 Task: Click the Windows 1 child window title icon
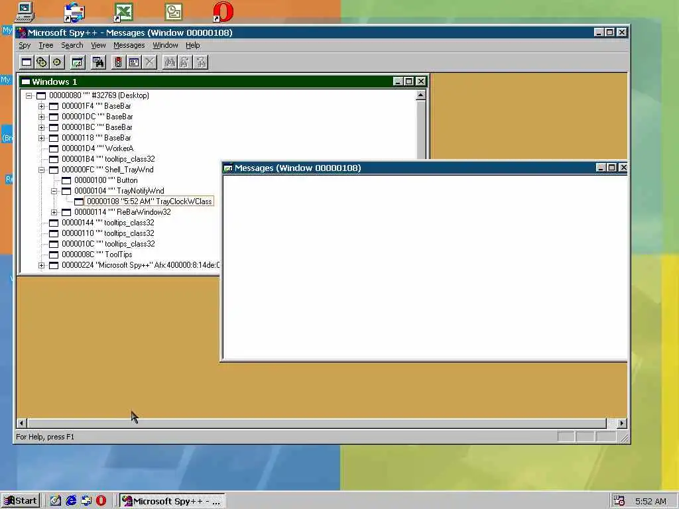[26, 82]
